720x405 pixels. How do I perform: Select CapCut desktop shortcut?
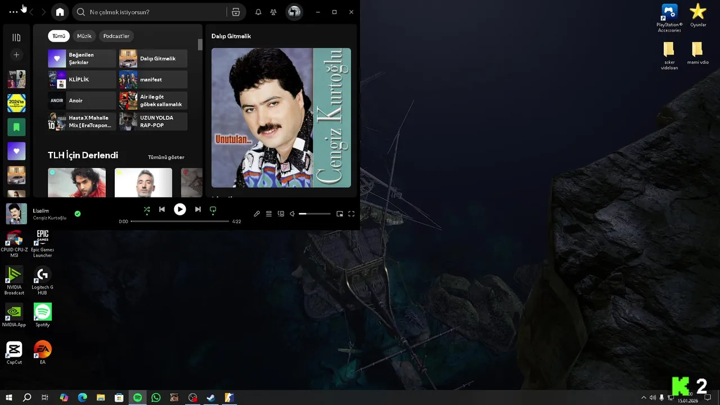[14, 353]
